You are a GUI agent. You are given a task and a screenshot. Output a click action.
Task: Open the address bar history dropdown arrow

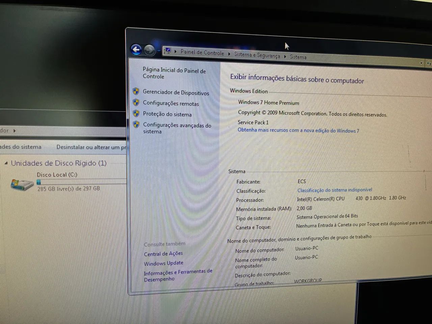(x=421, y=63)
